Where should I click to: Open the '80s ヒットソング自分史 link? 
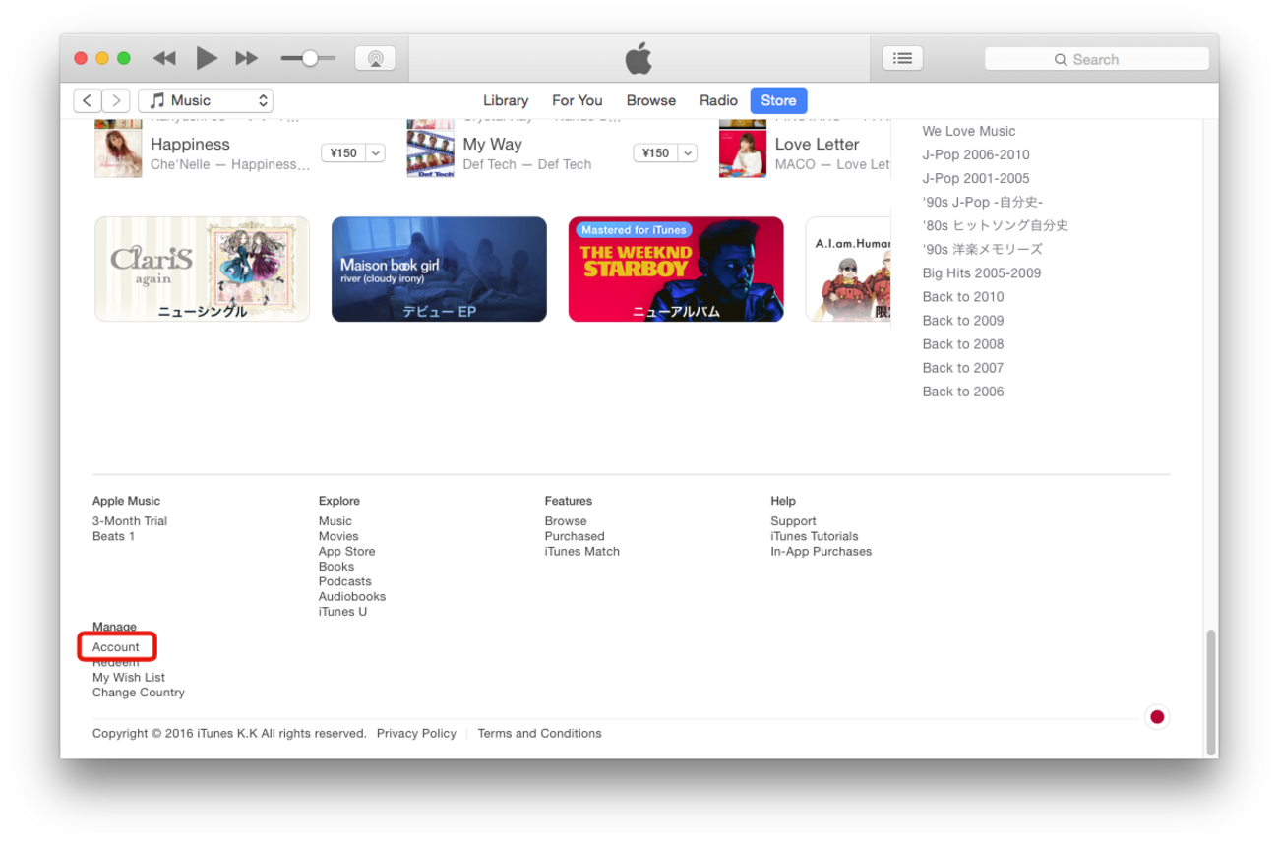[996, 225]
